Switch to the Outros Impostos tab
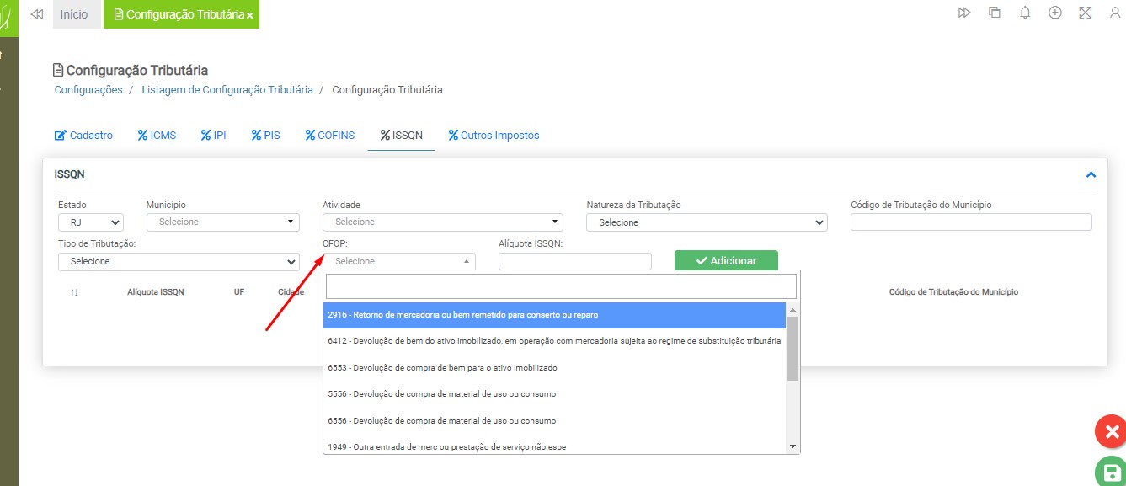 [494, 135]
